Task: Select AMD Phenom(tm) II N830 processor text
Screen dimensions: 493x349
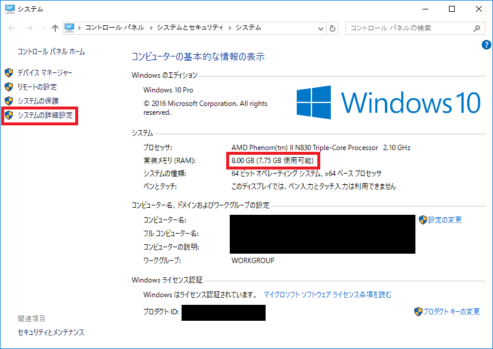Action: click(321, 147)
